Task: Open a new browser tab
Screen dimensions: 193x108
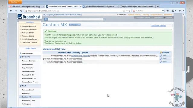Action: pyautogui.click(x=158, y=7)
